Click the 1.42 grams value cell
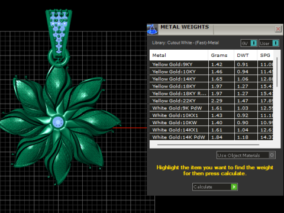The height and width of the screenshot is (213, 284). click(x=221, y=64)
